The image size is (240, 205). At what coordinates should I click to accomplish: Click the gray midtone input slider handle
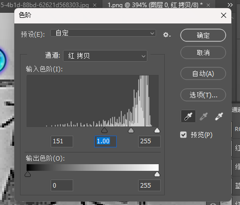pyautogui.click(x=131, y=131)
